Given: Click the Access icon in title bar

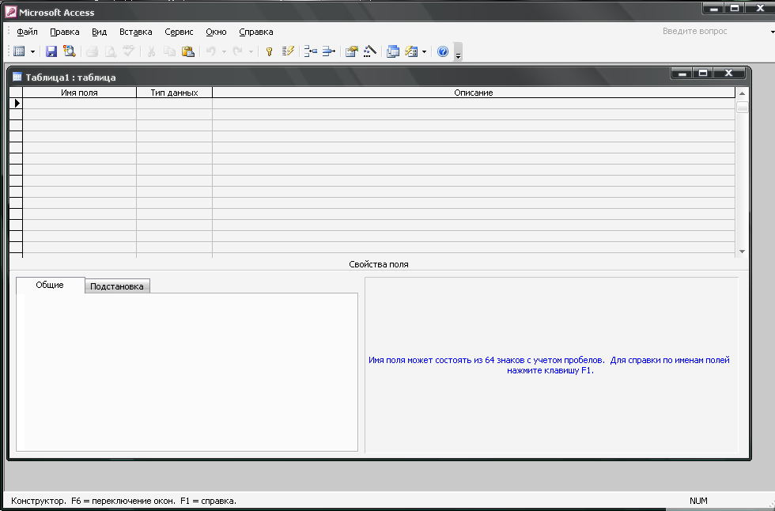Looking at the screenshot, I should pyautogui.click(x=10, y=12).
